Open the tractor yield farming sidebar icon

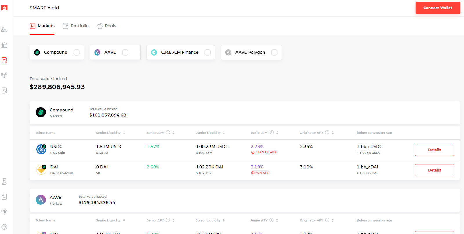tap(4, 30)
